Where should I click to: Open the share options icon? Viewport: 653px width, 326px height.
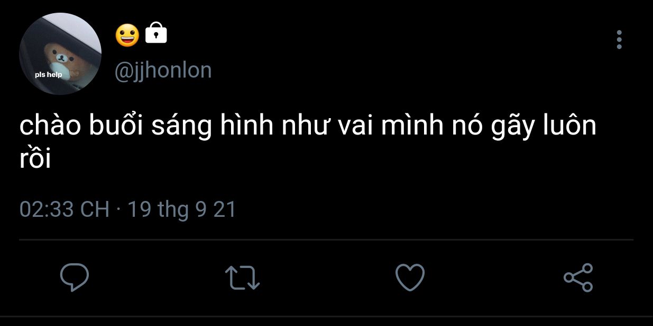point(578,277)
